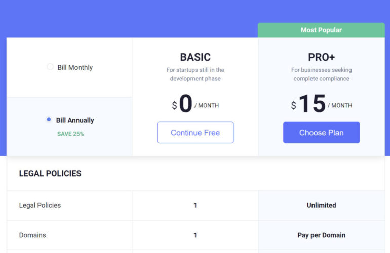Click the Pay per Domain value
390x253 pixels.
[321, 235]
